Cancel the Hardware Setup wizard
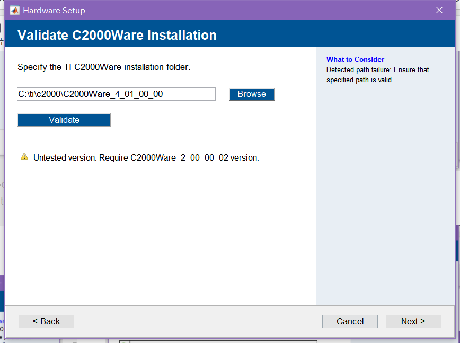The width and height of the screenshot is (460, 343). (x=350, y=321)
